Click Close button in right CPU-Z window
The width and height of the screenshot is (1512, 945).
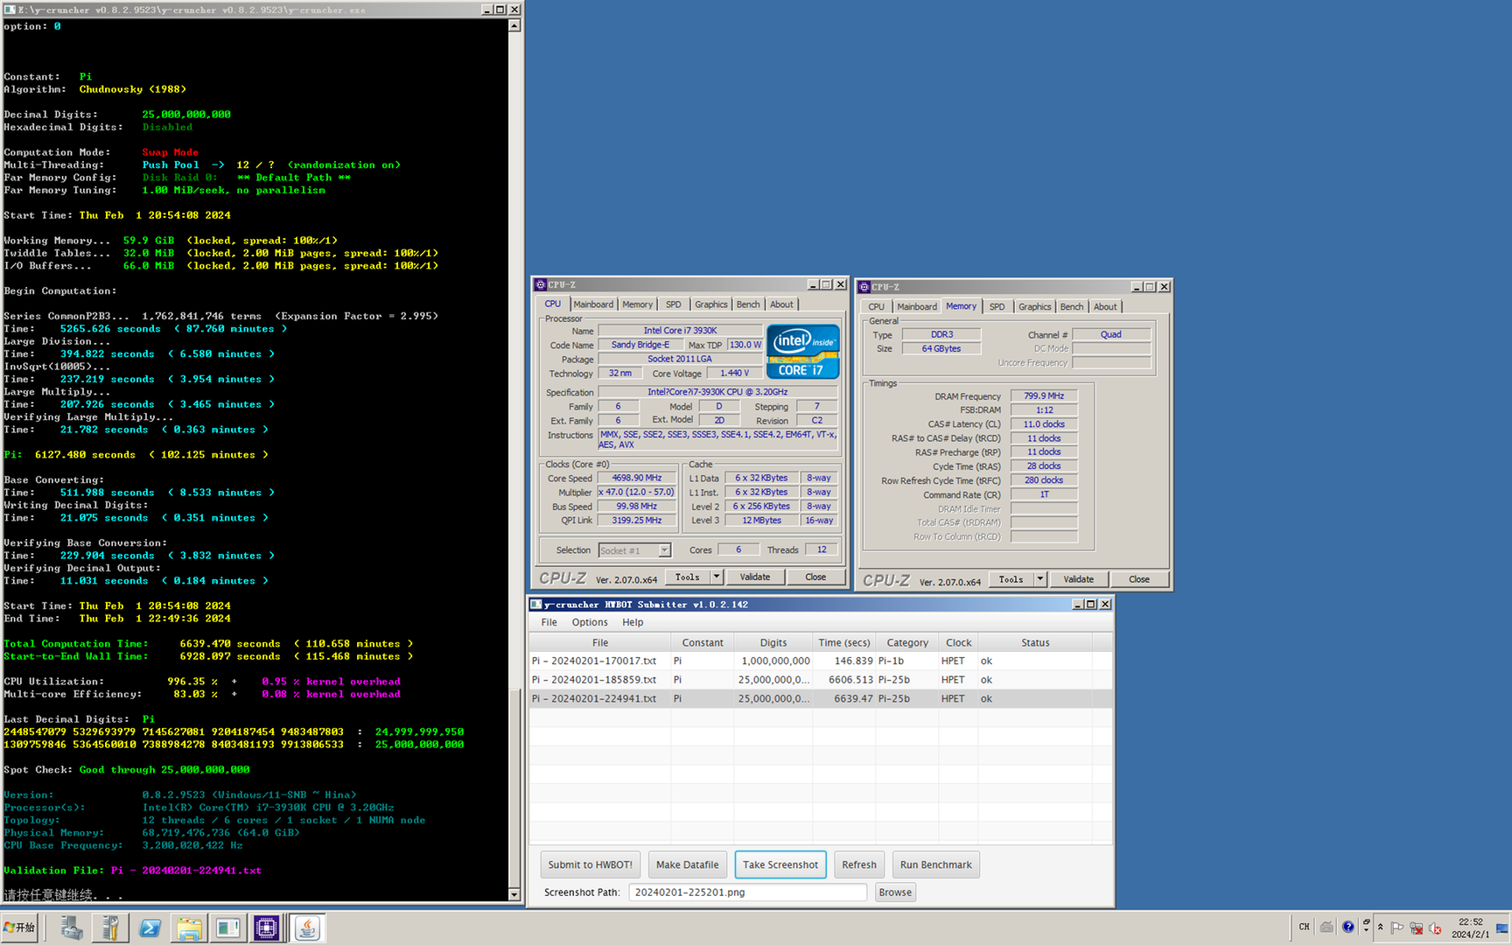1139,579
